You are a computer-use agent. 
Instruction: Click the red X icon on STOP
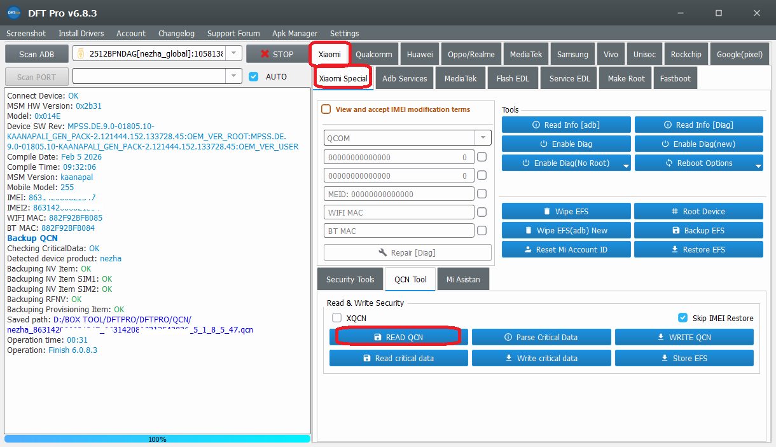point(265,54)
